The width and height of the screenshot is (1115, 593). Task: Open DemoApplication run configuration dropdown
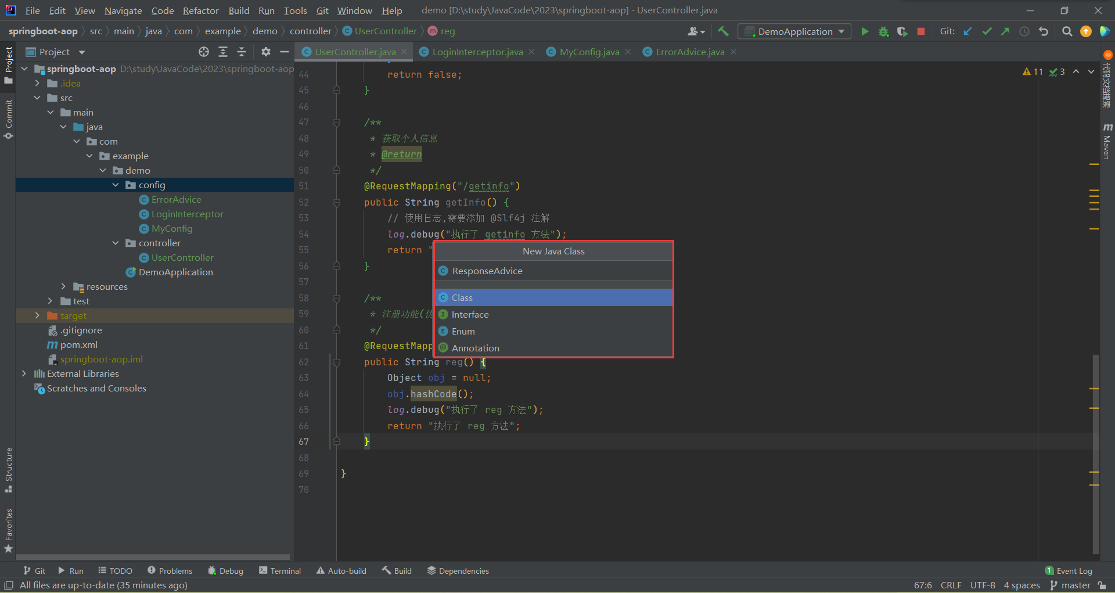tap(794, 31)
